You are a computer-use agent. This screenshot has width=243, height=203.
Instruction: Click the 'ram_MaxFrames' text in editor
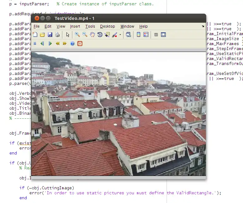tap(222, 44)
